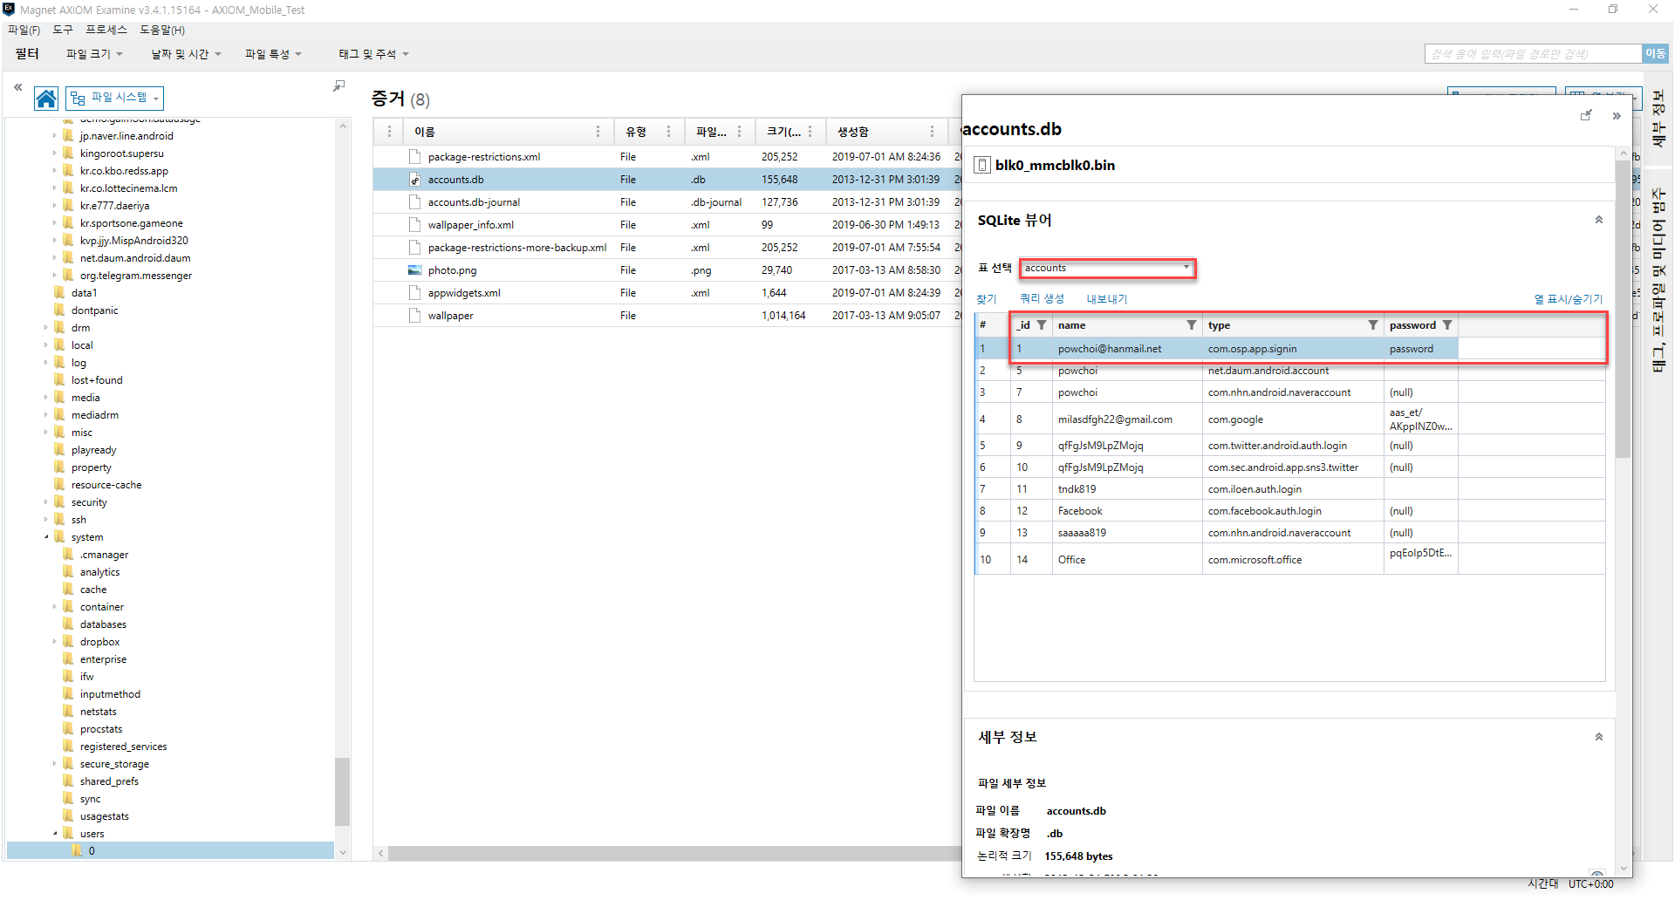Click the 쿼리 생성 link
Image resolution: width=1675 pixels, height=907 pixels.
[x=1043, y=299]
